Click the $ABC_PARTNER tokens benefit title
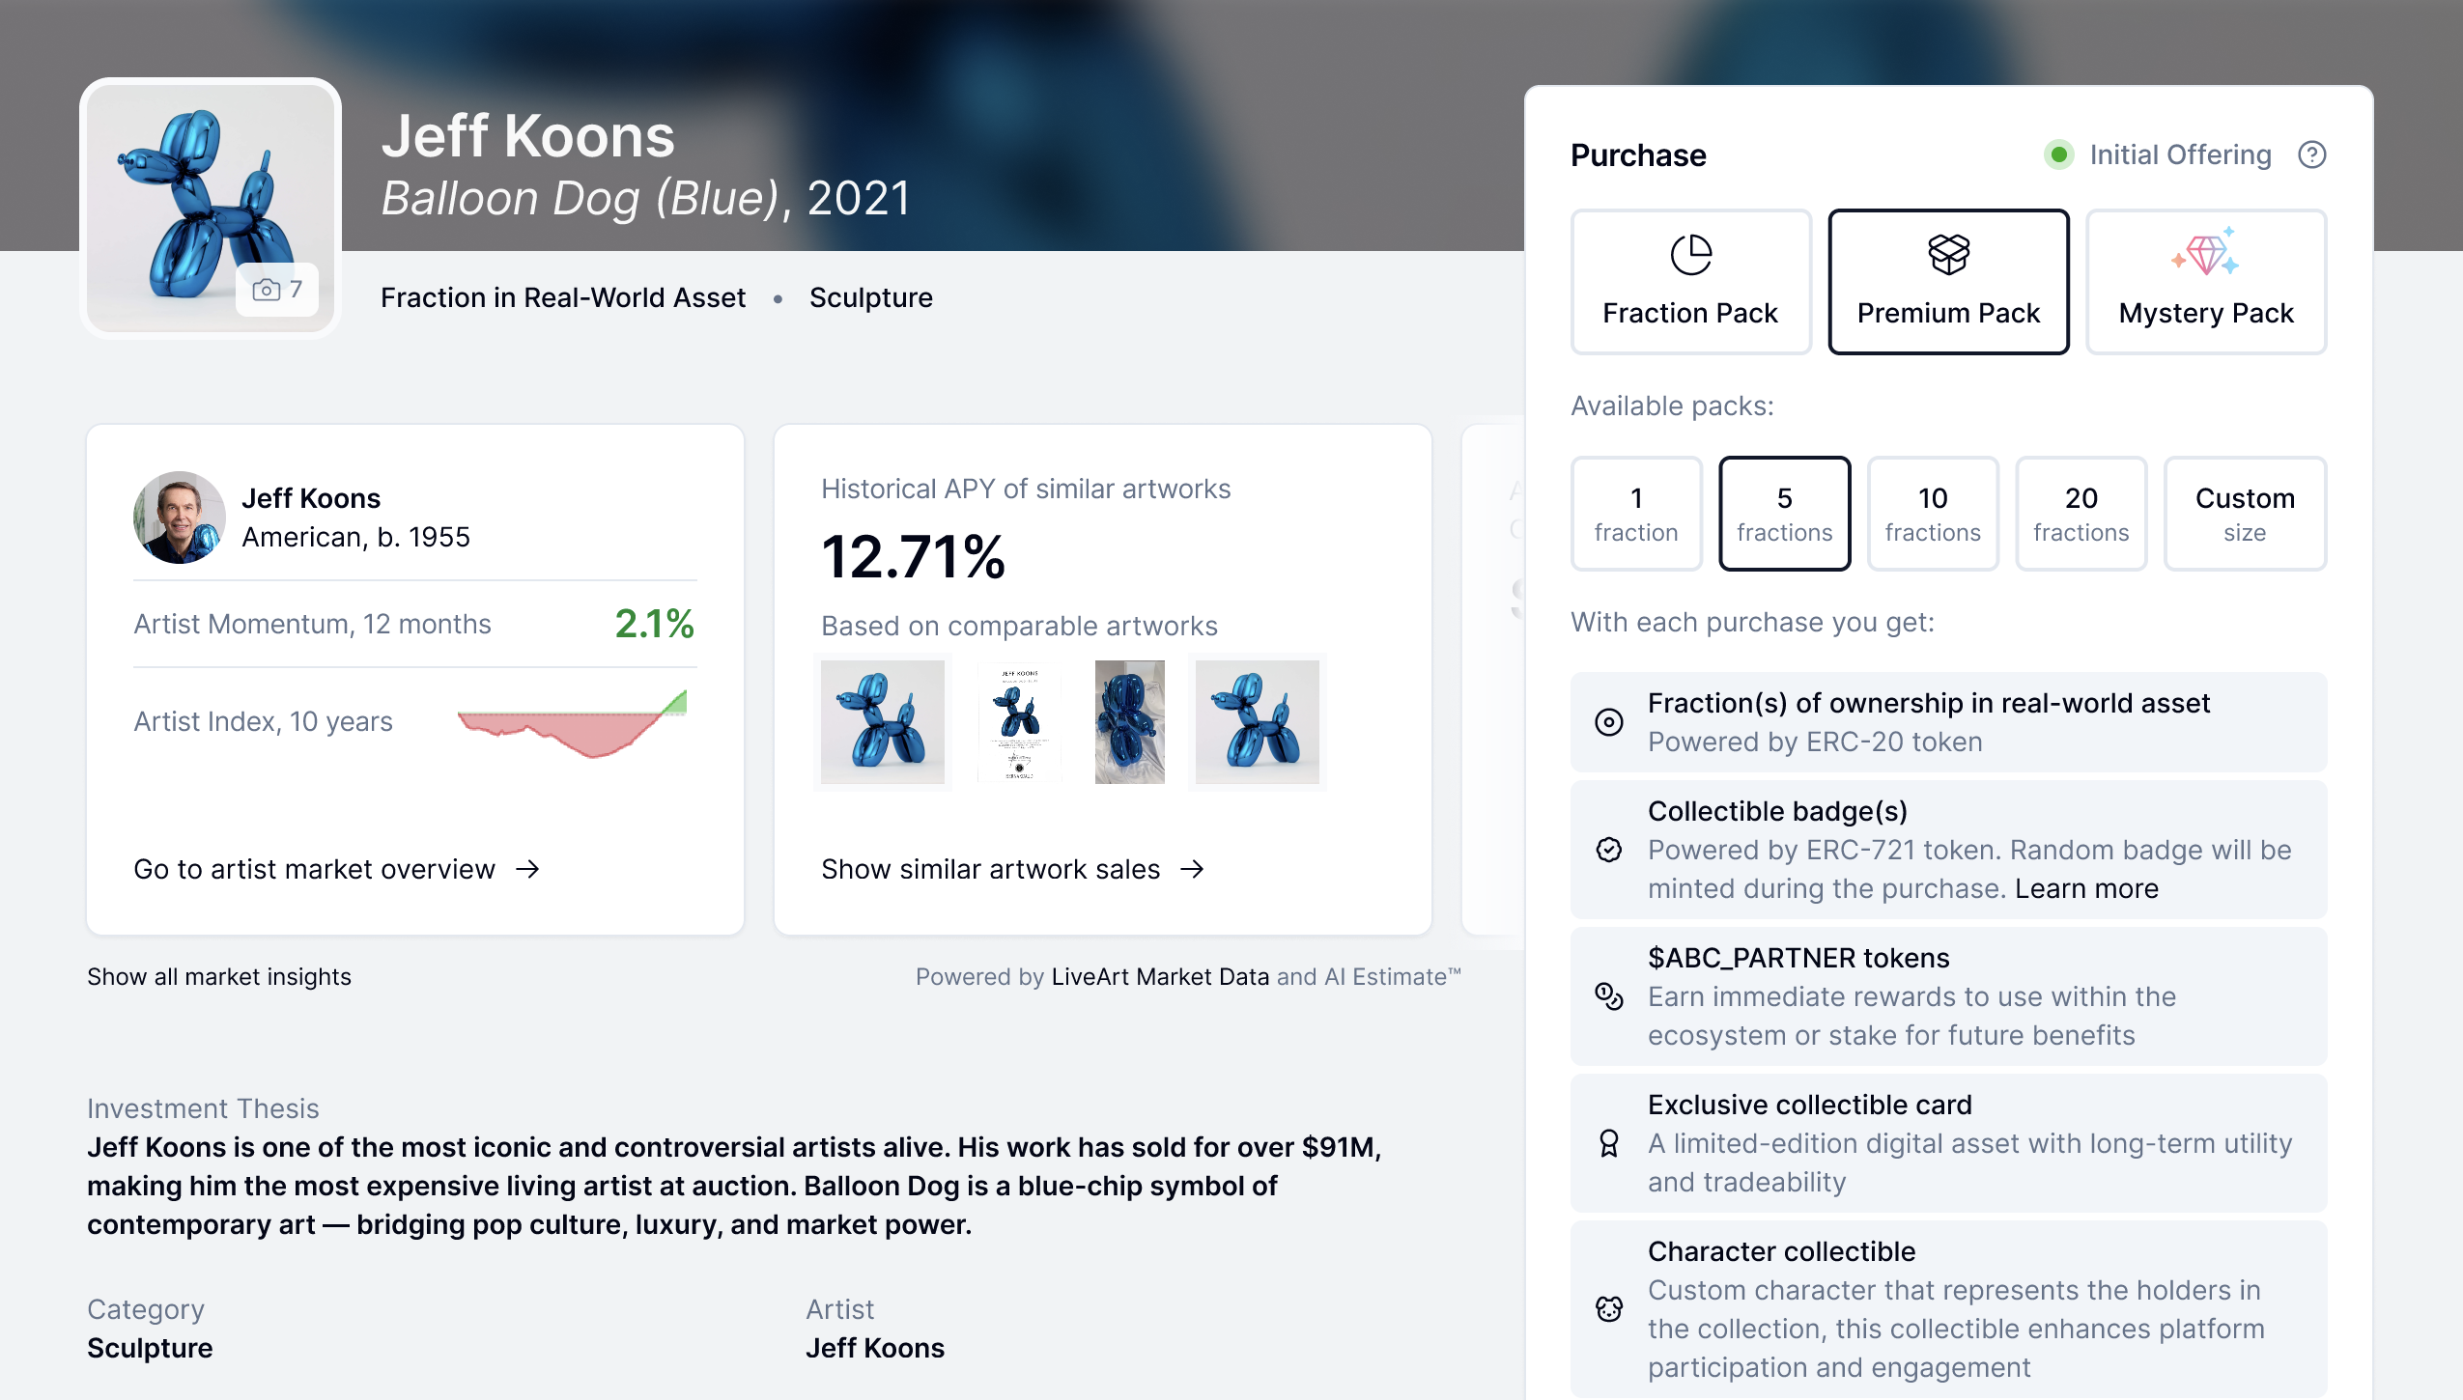Screen dimensions: 2463x1400 click(x=1798, y=958)
